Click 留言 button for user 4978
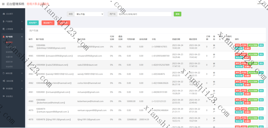 261,118
